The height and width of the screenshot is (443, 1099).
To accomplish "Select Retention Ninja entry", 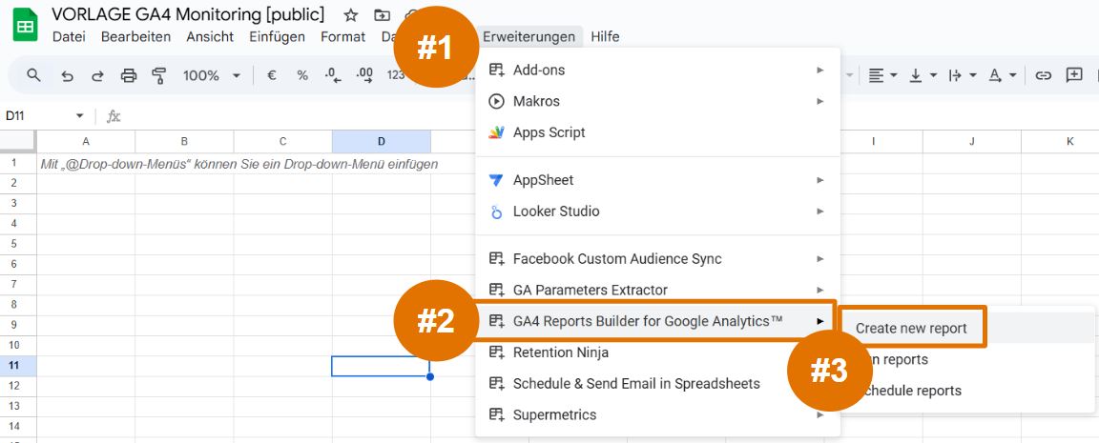I will point(656,352).
